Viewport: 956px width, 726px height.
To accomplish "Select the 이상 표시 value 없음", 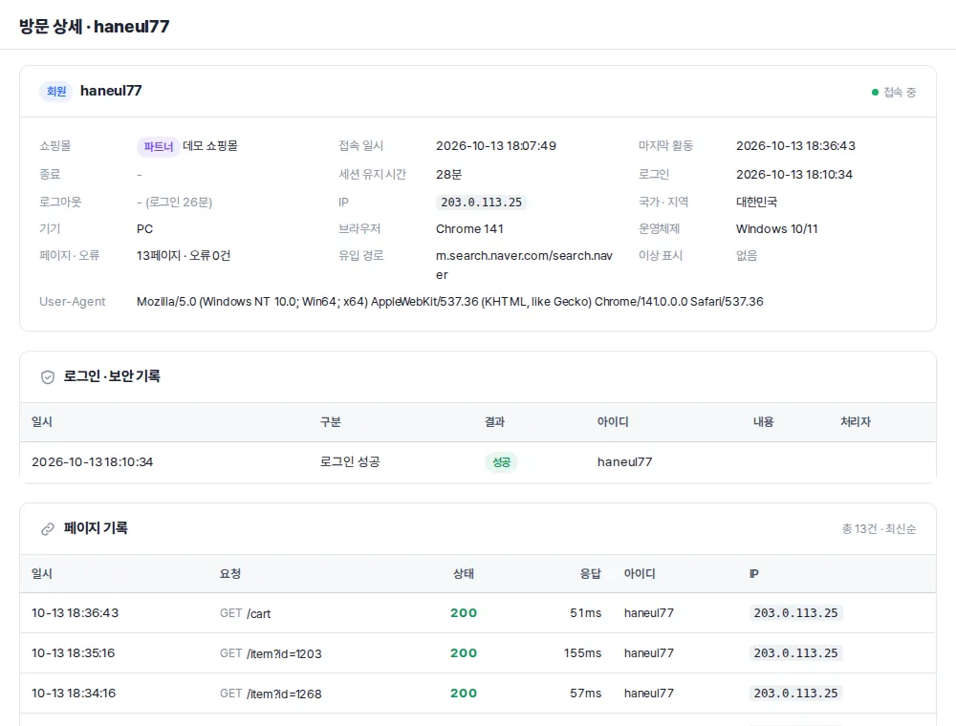I will 747,256.
